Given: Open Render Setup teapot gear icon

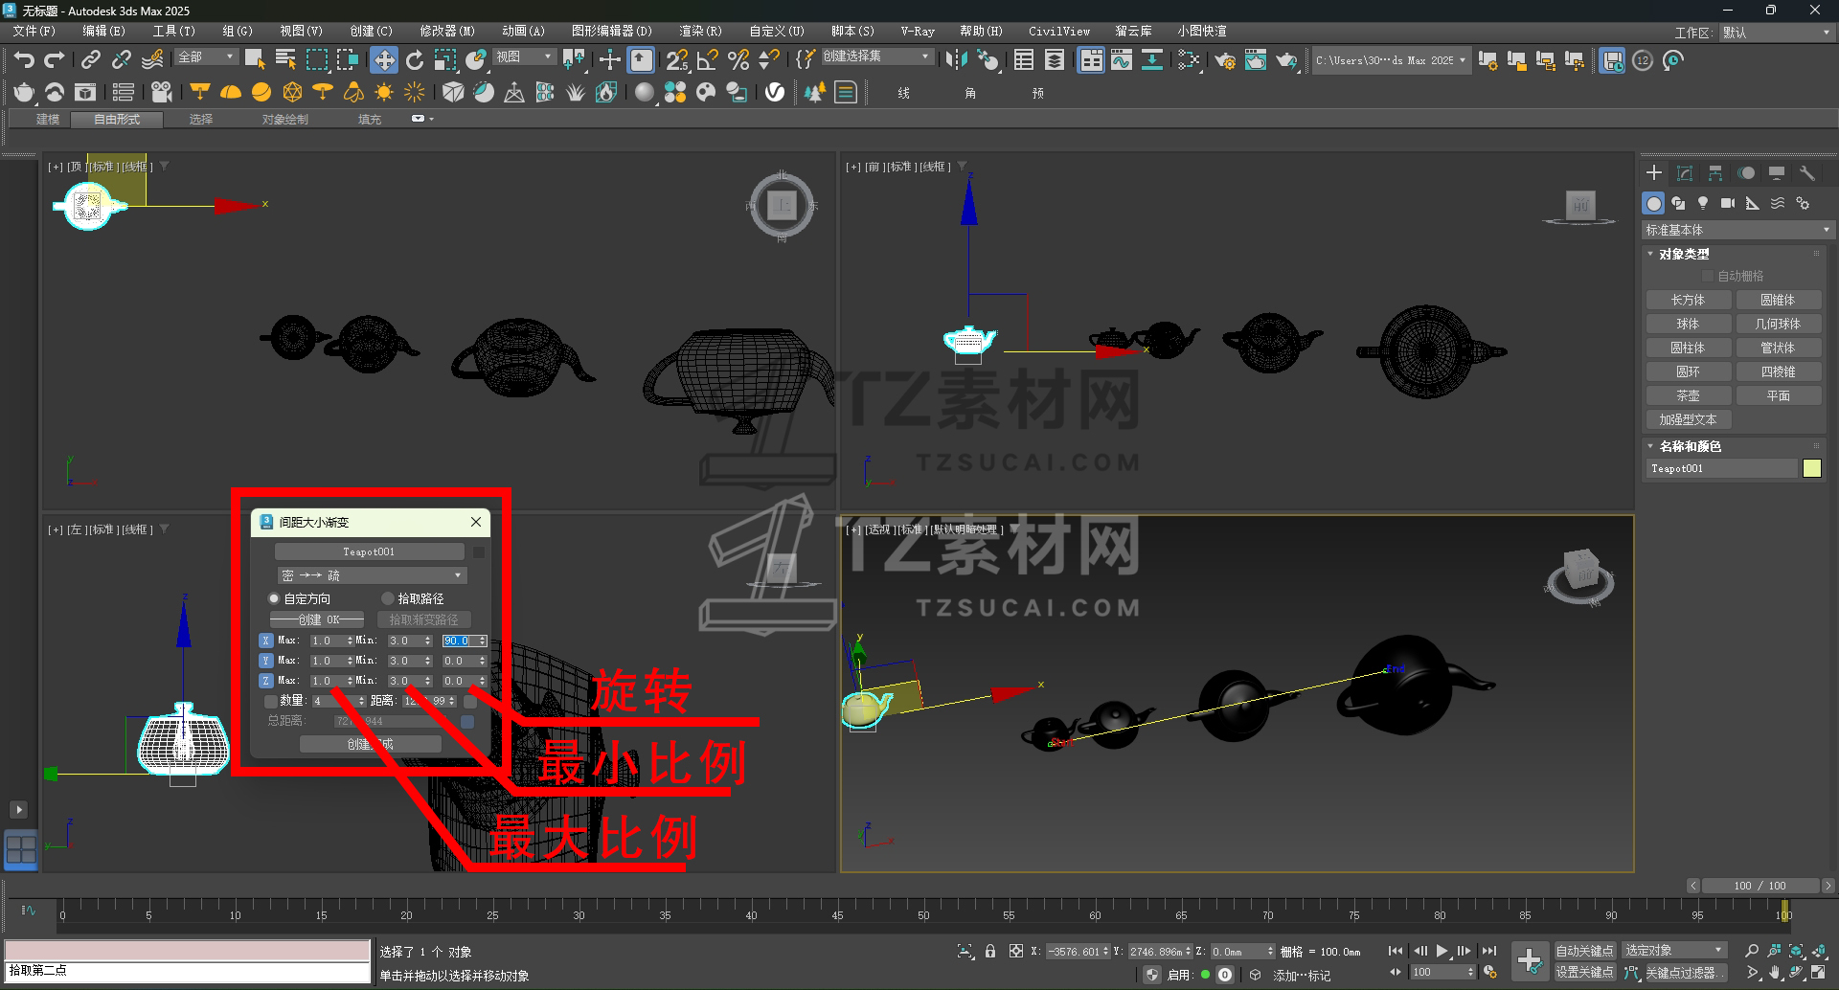Looking at the screenshot, I should (1225, 61).
